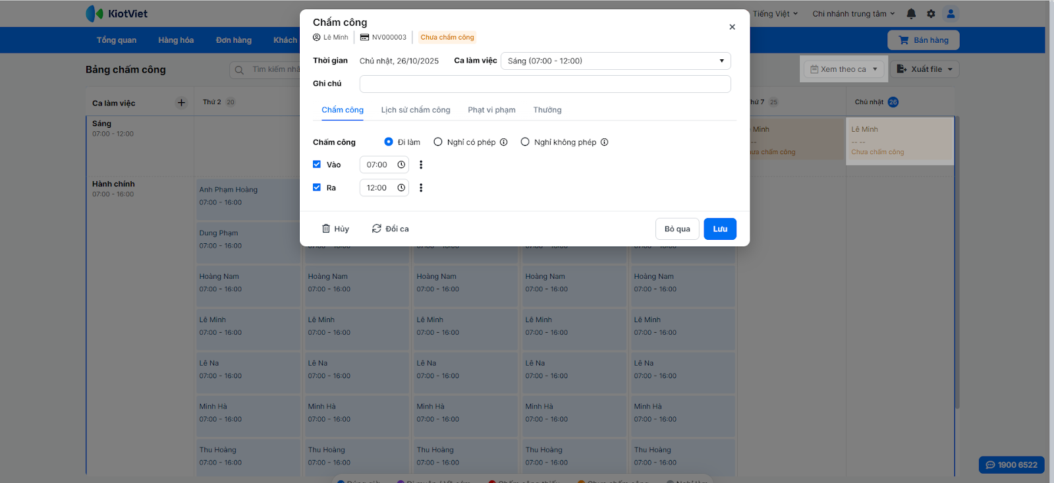Open Tổng quan in the background navigation bar
The width and height of the screenshot is (1054, 483).
pos(117,40)
